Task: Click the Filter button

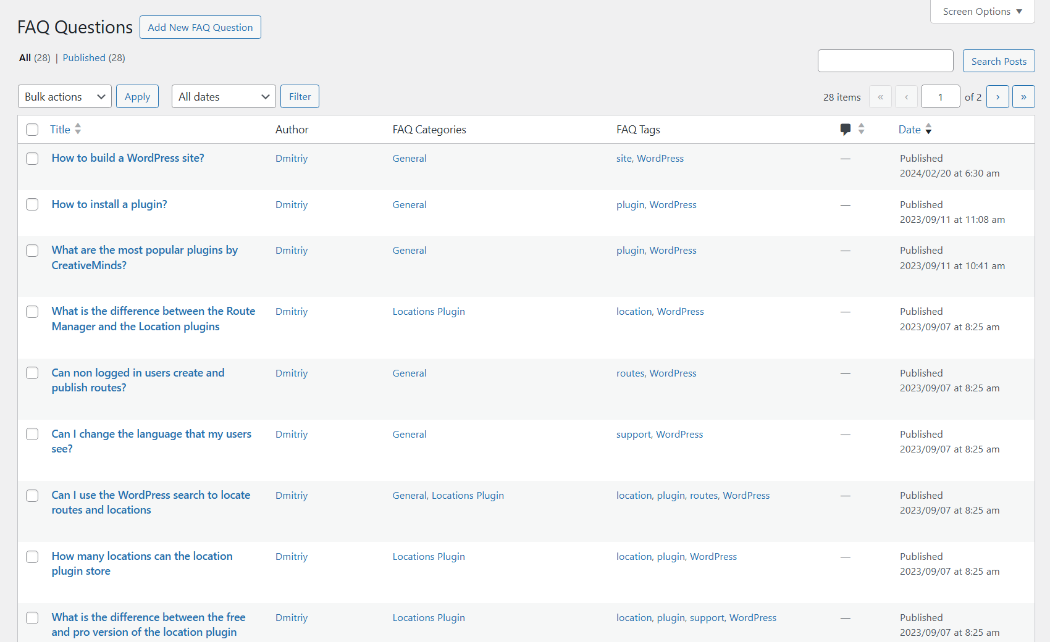Action: click(300, 97)
